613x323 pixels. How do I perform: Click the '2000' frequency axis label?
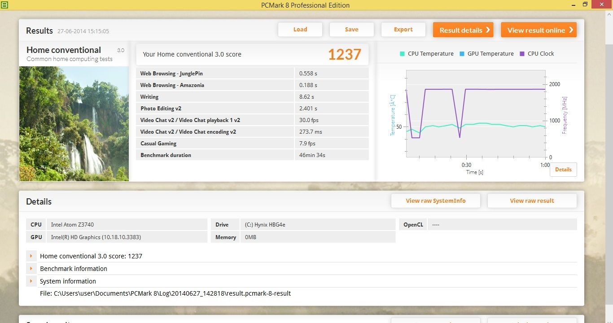click(x=555, y=84)
